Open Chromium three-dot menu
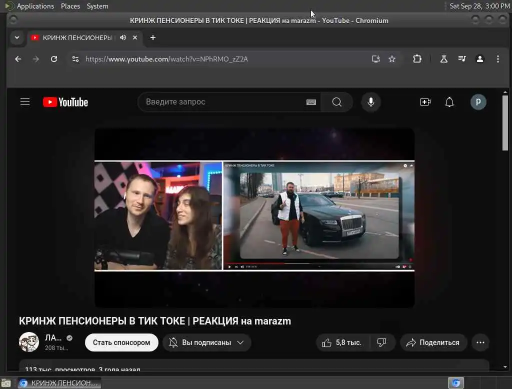512x389 pixels. [497, 59]
